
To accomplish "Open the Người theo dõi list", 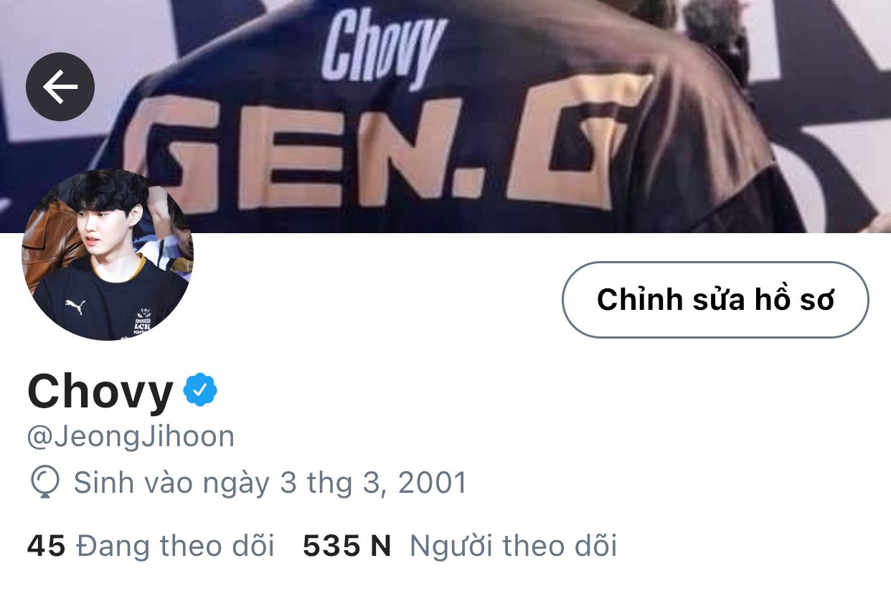I will (x=513, y=546).
